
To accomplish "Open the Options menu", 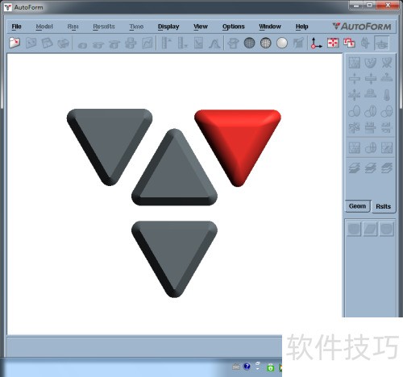I will point(234,27).
